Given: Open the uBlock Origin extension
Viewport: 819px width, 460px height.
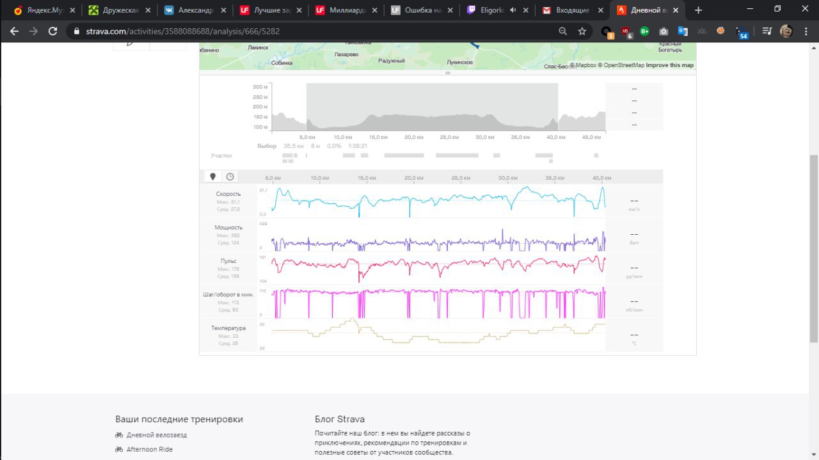Looking at the screenshot, I should (x=626, y=31).
